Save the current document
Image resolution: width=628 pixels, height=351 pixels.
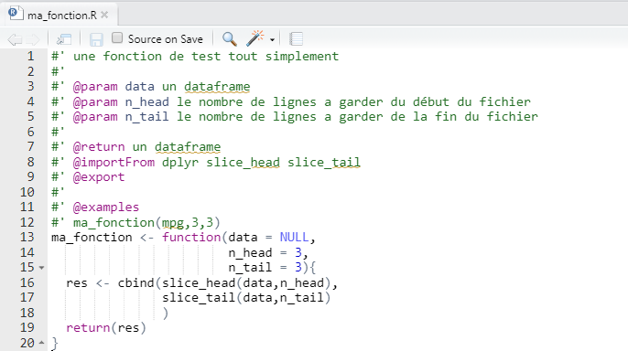96,39
